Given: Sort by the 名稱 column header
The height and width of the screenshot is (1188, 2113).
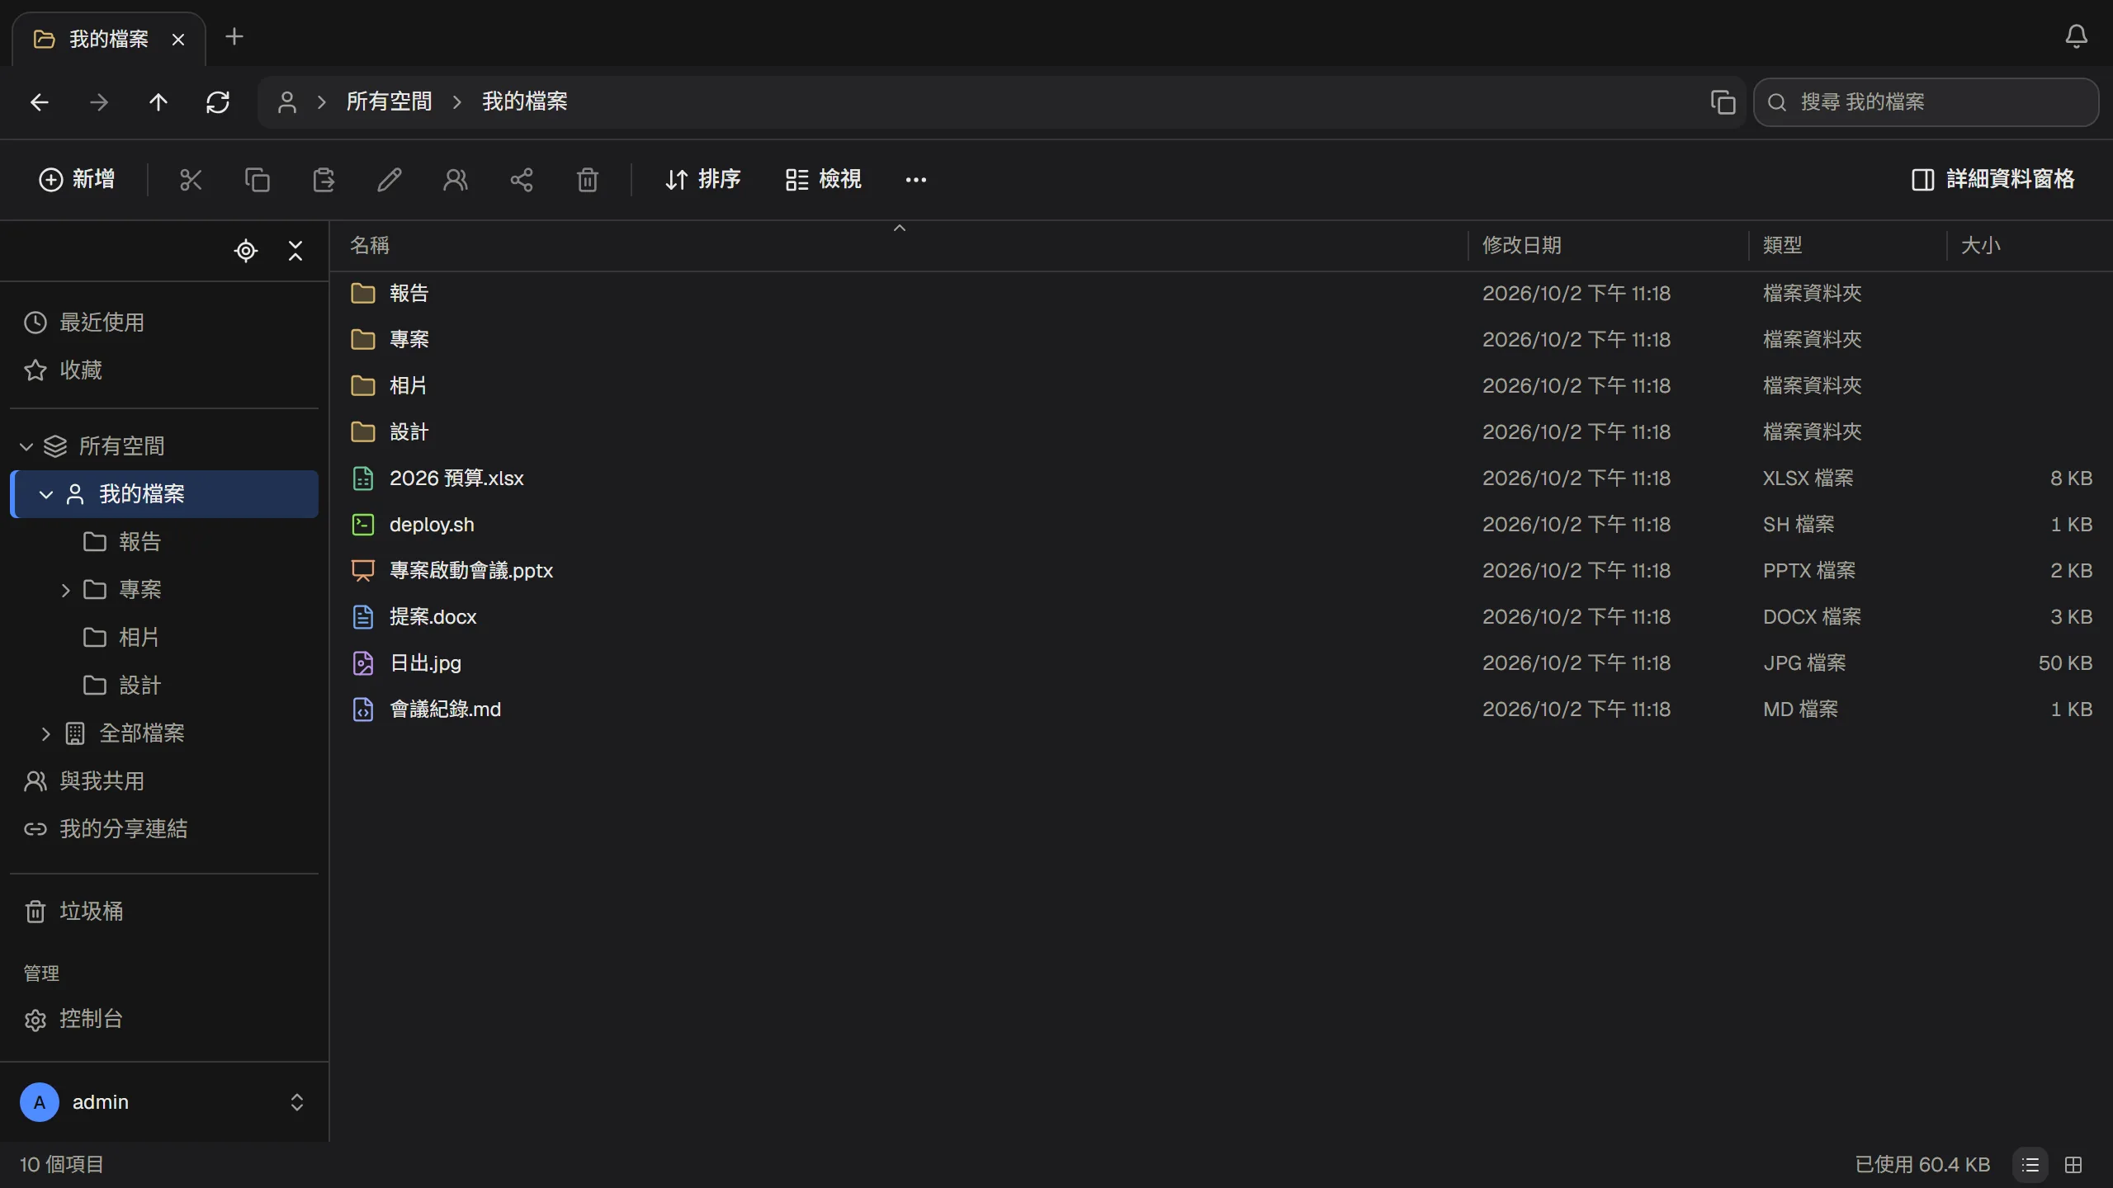Looking at the screenshot, I should [898, 246].
